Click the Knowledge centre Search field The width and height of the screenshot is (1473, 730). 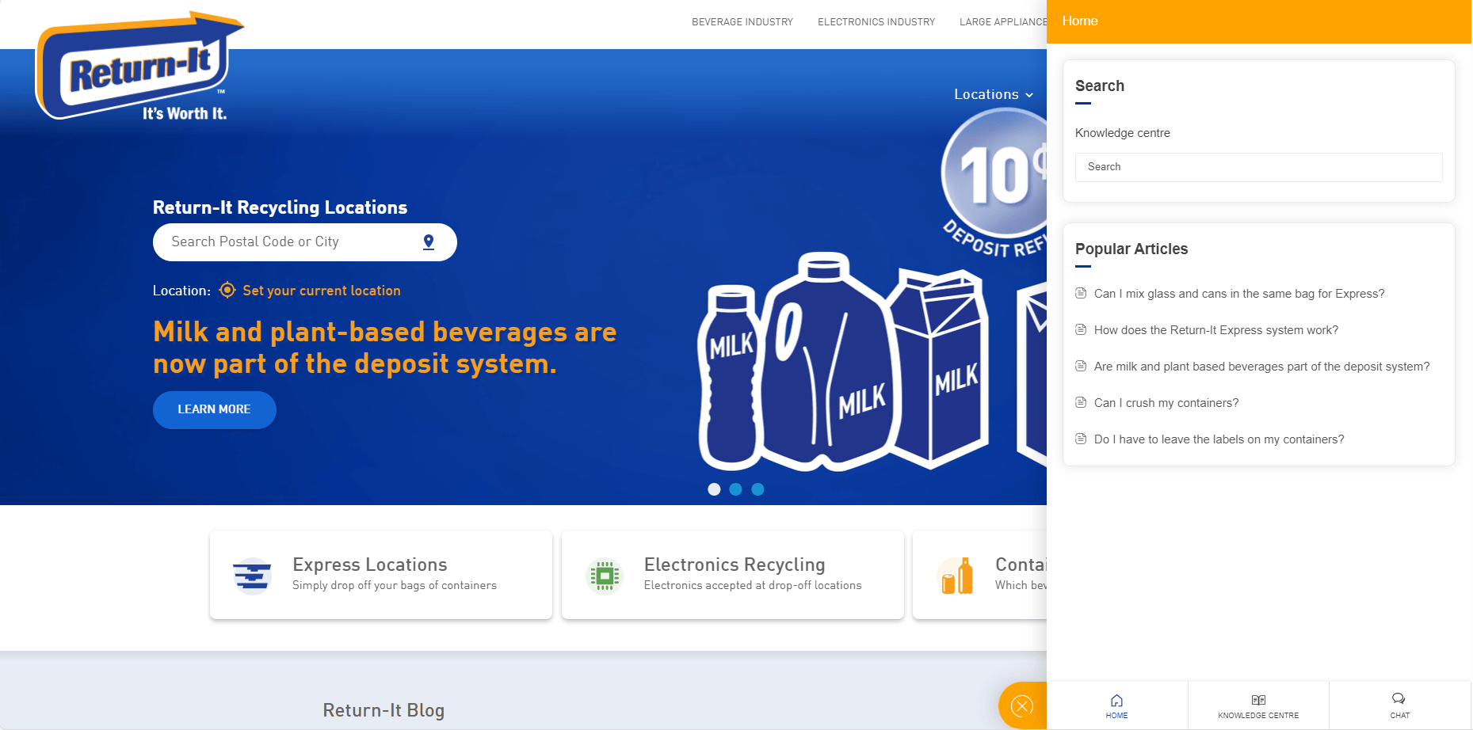[x=1258, y=167]
